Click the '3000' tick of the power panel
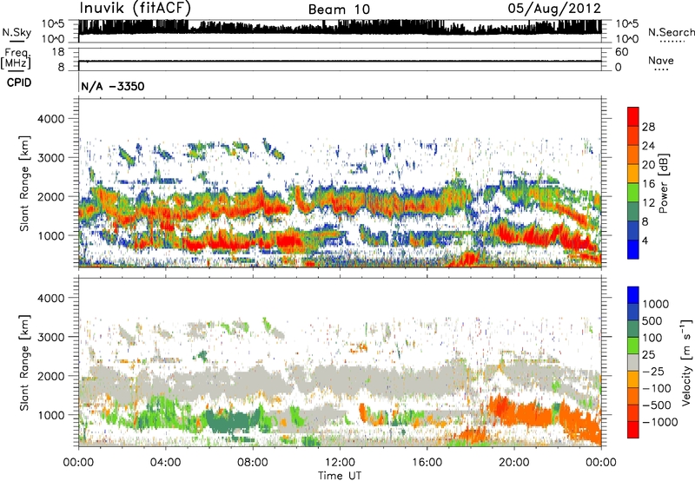The width and height of the screenshot is (695, 481). [50, 158]
